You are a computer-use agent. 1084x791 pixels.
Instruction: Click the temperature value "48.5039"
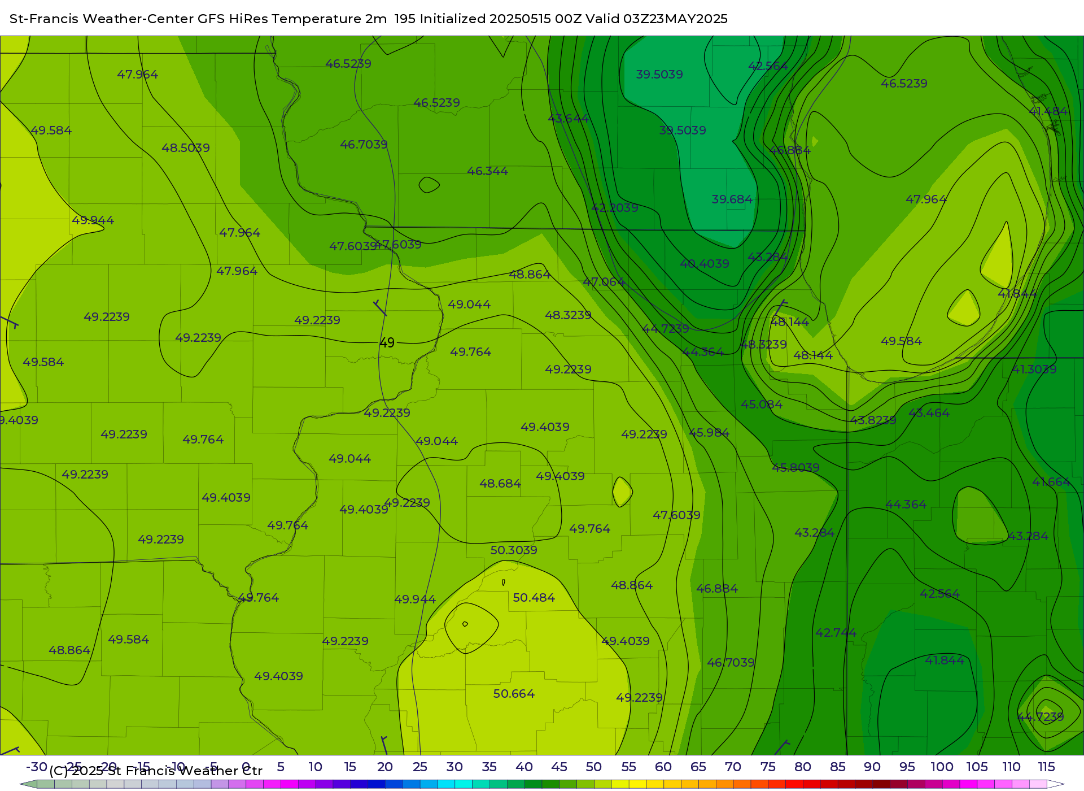click(x=186, y=147)
